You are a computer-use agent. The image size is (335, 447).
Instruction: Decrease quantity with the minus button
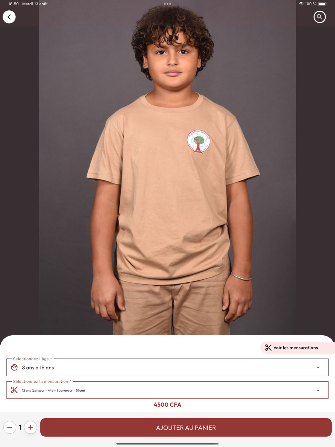(x=10, y=427)
